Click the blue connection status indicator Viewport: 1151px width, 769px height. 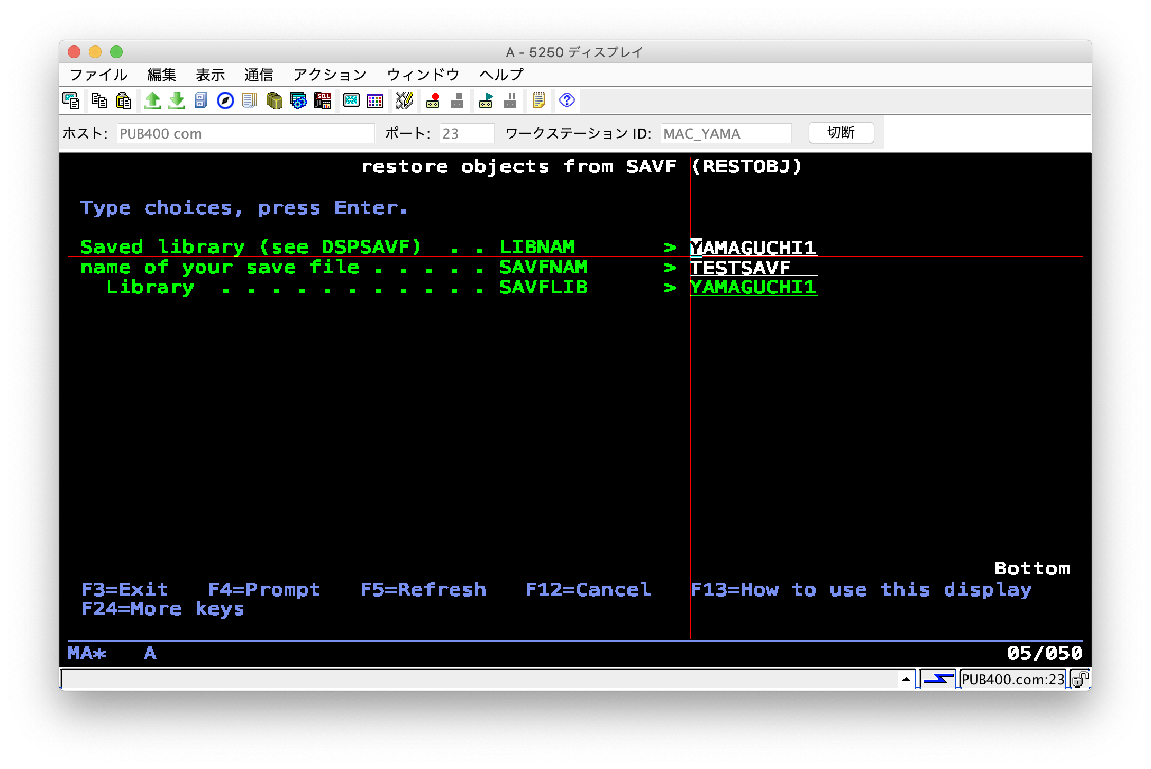(938, 679)
